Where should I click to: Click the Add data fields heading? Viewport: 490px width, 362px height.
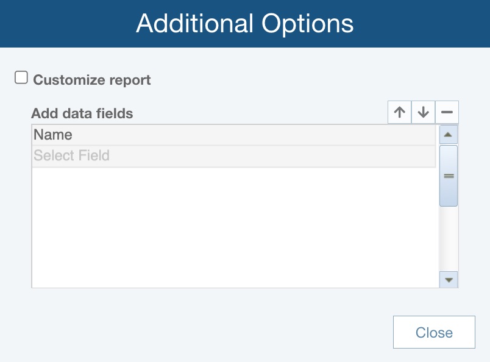coord(82,113)
